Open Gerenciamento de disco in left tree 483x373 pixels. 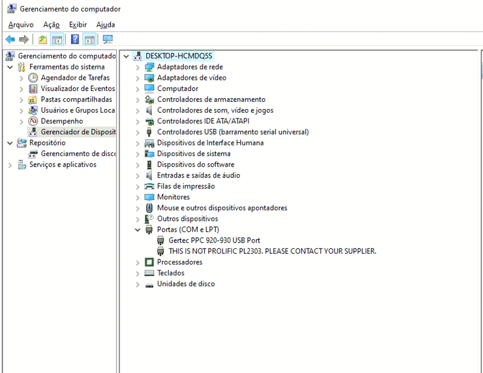[x=78, y=153]
